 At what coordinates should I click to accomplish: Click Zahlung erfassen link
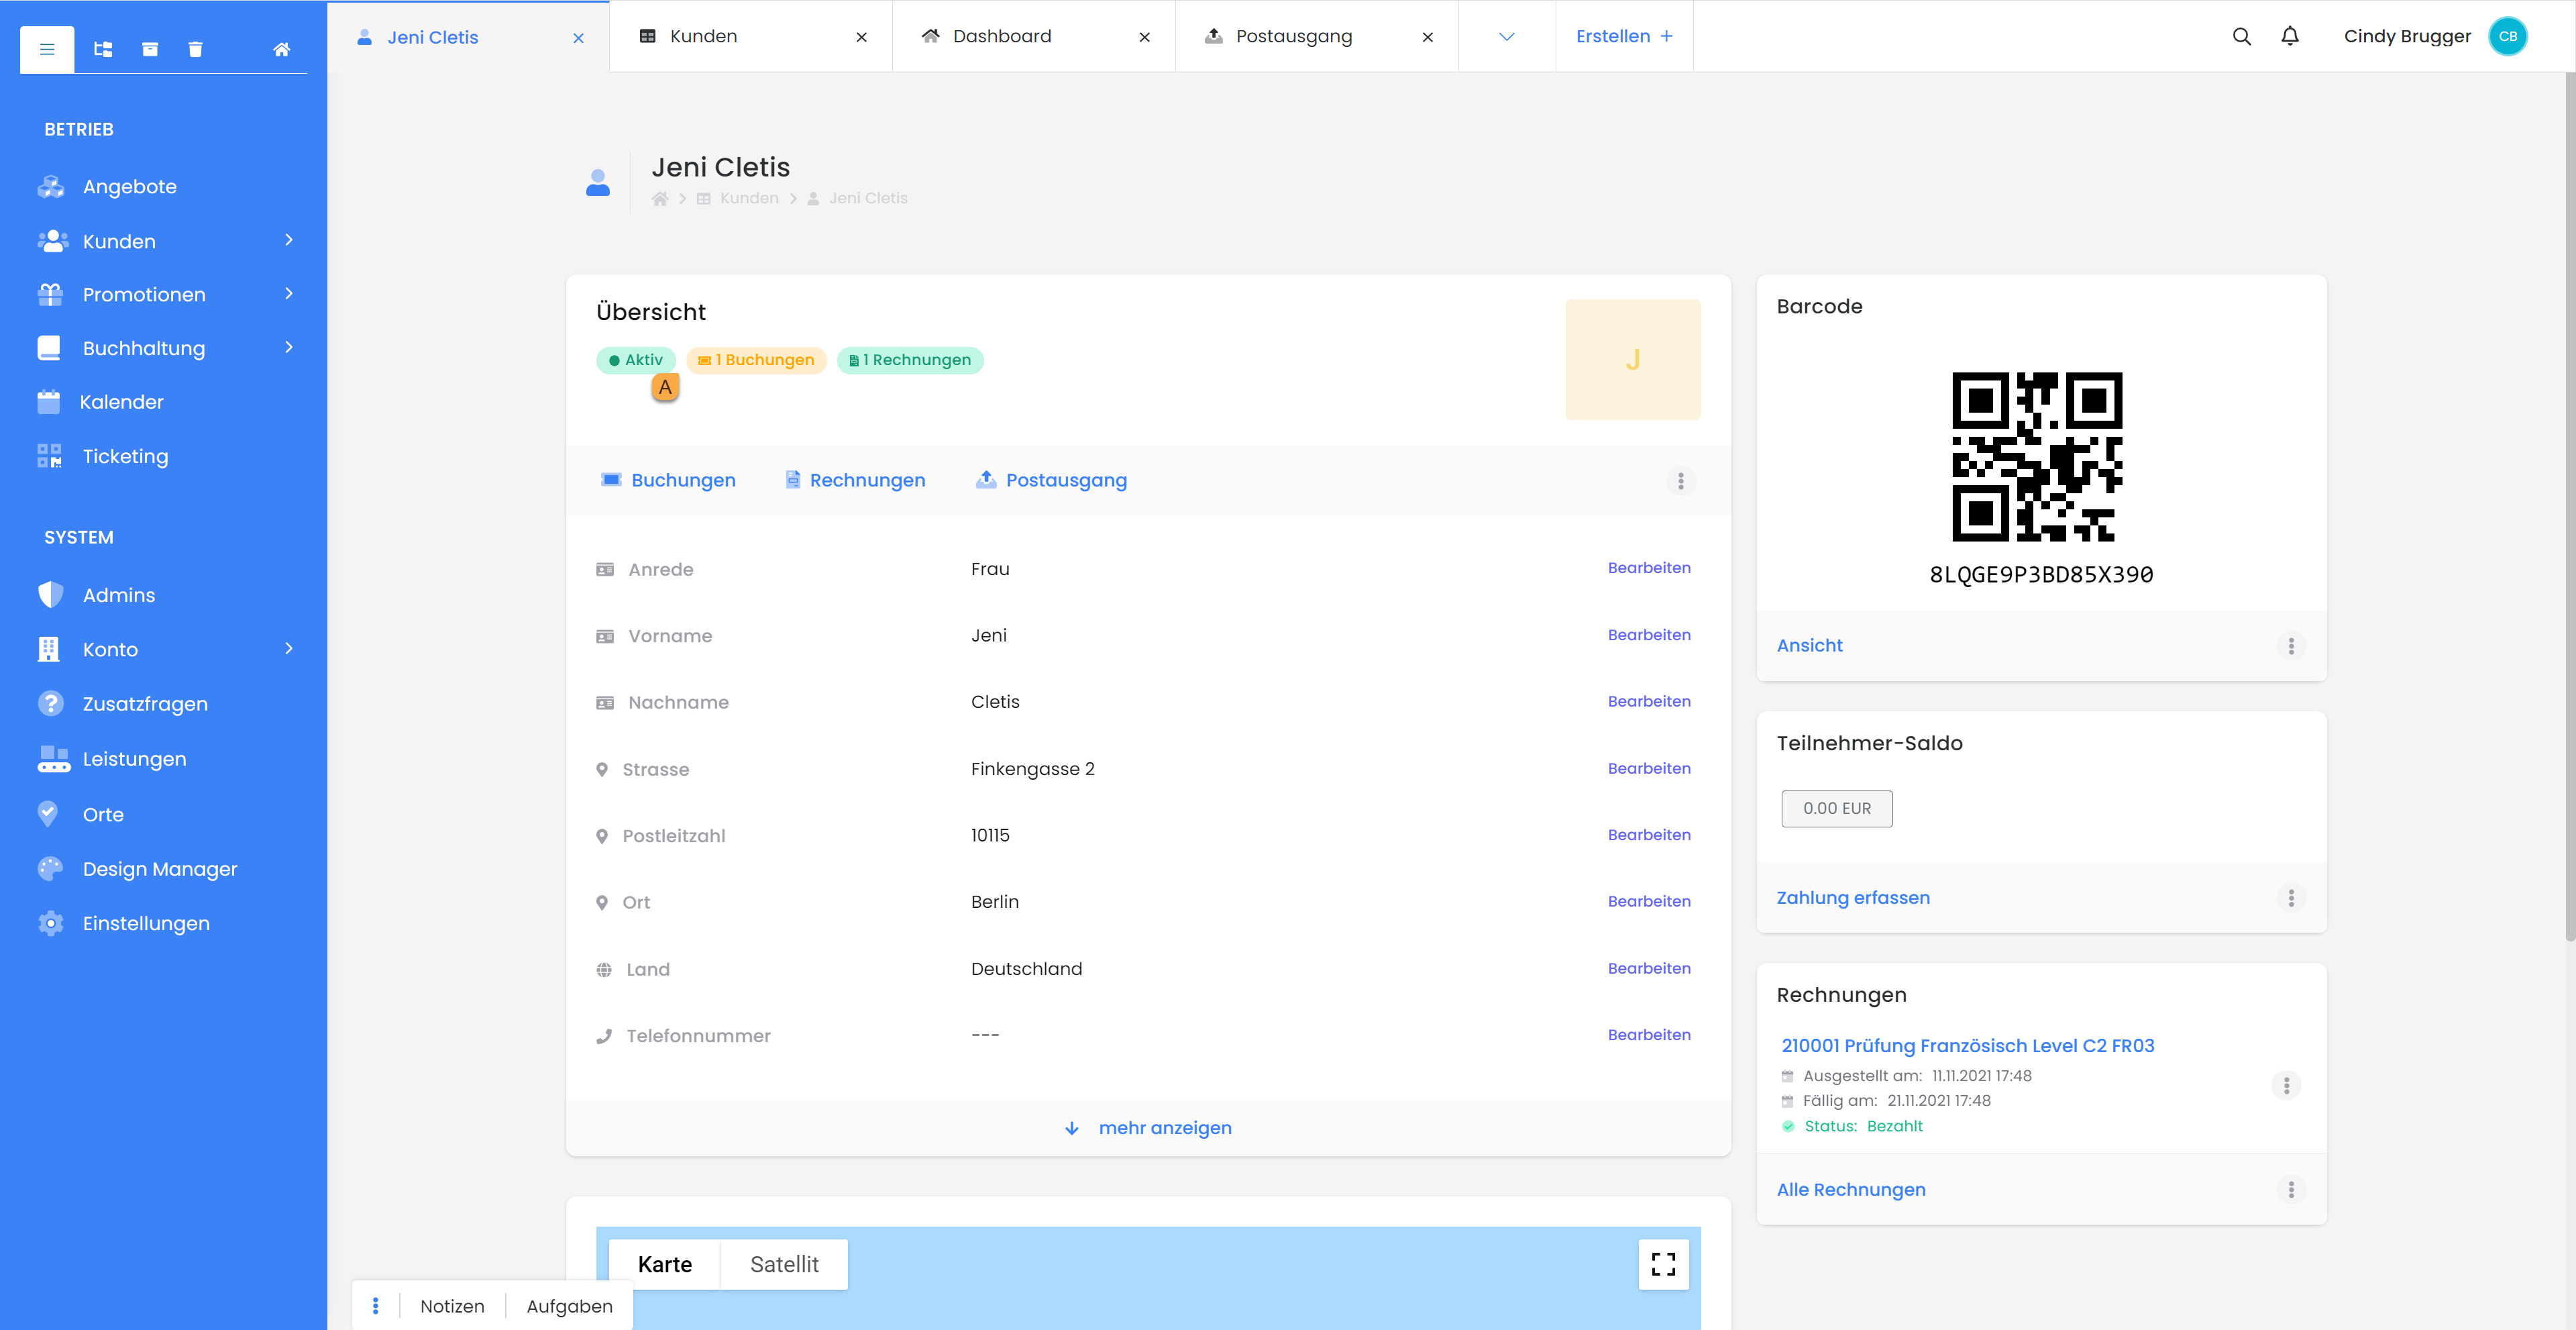pyautogui.click(x=1852, y=897)
